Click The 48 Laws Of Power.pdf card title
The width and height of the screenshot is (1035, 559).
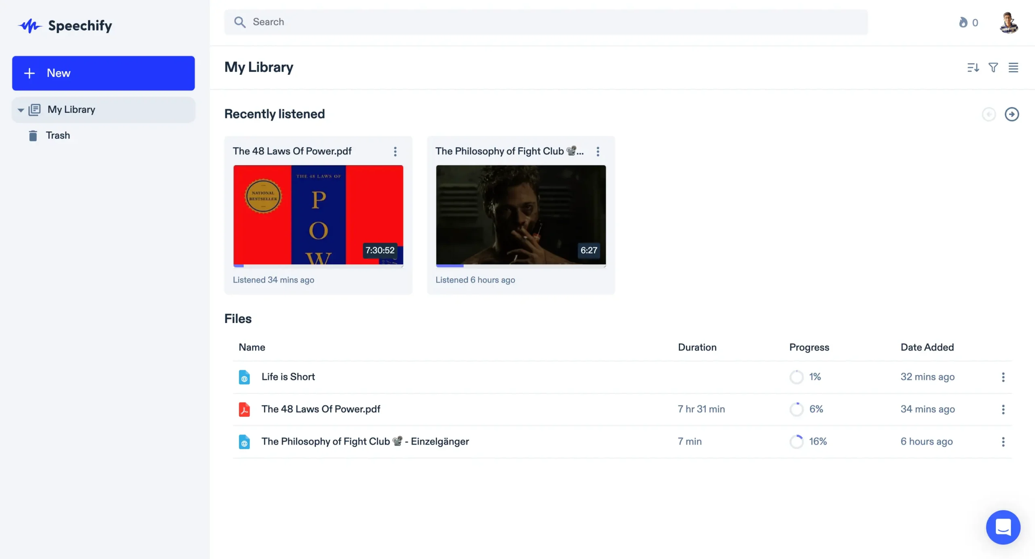pyautogui.click(x=292, y=151)
